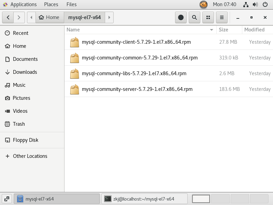Click the plus icon next to Other Locations
This screenshot has width=273, height=205.
(x=7, y=156)
